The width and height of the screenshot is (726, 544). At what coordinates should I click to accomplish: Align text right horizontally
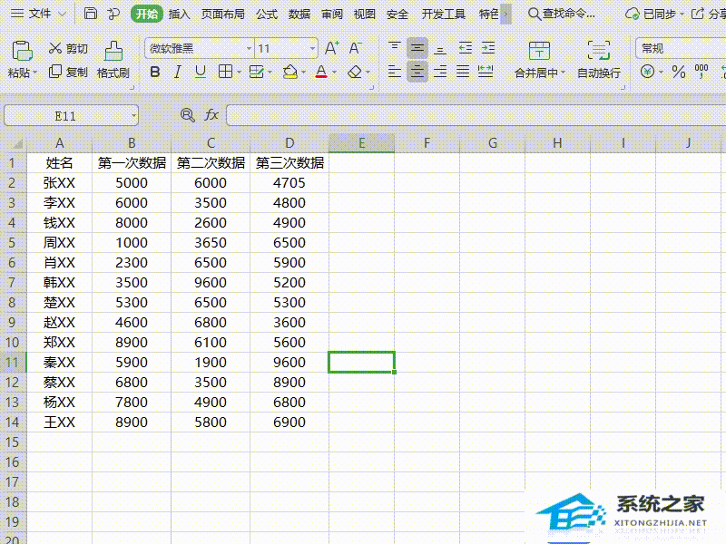440,72
